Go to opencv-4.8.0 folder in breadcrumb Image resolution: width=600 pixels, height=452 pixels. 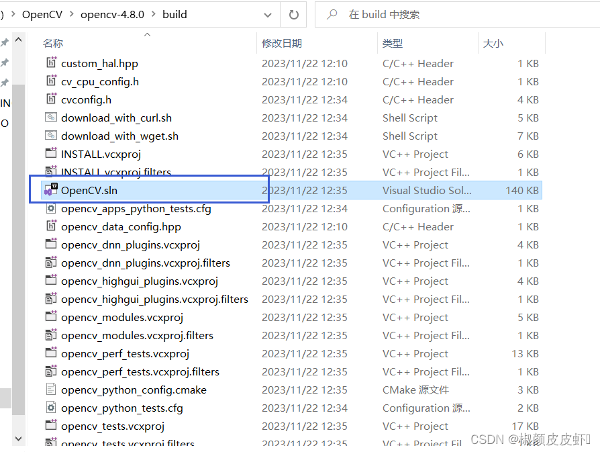click(112, 15)
